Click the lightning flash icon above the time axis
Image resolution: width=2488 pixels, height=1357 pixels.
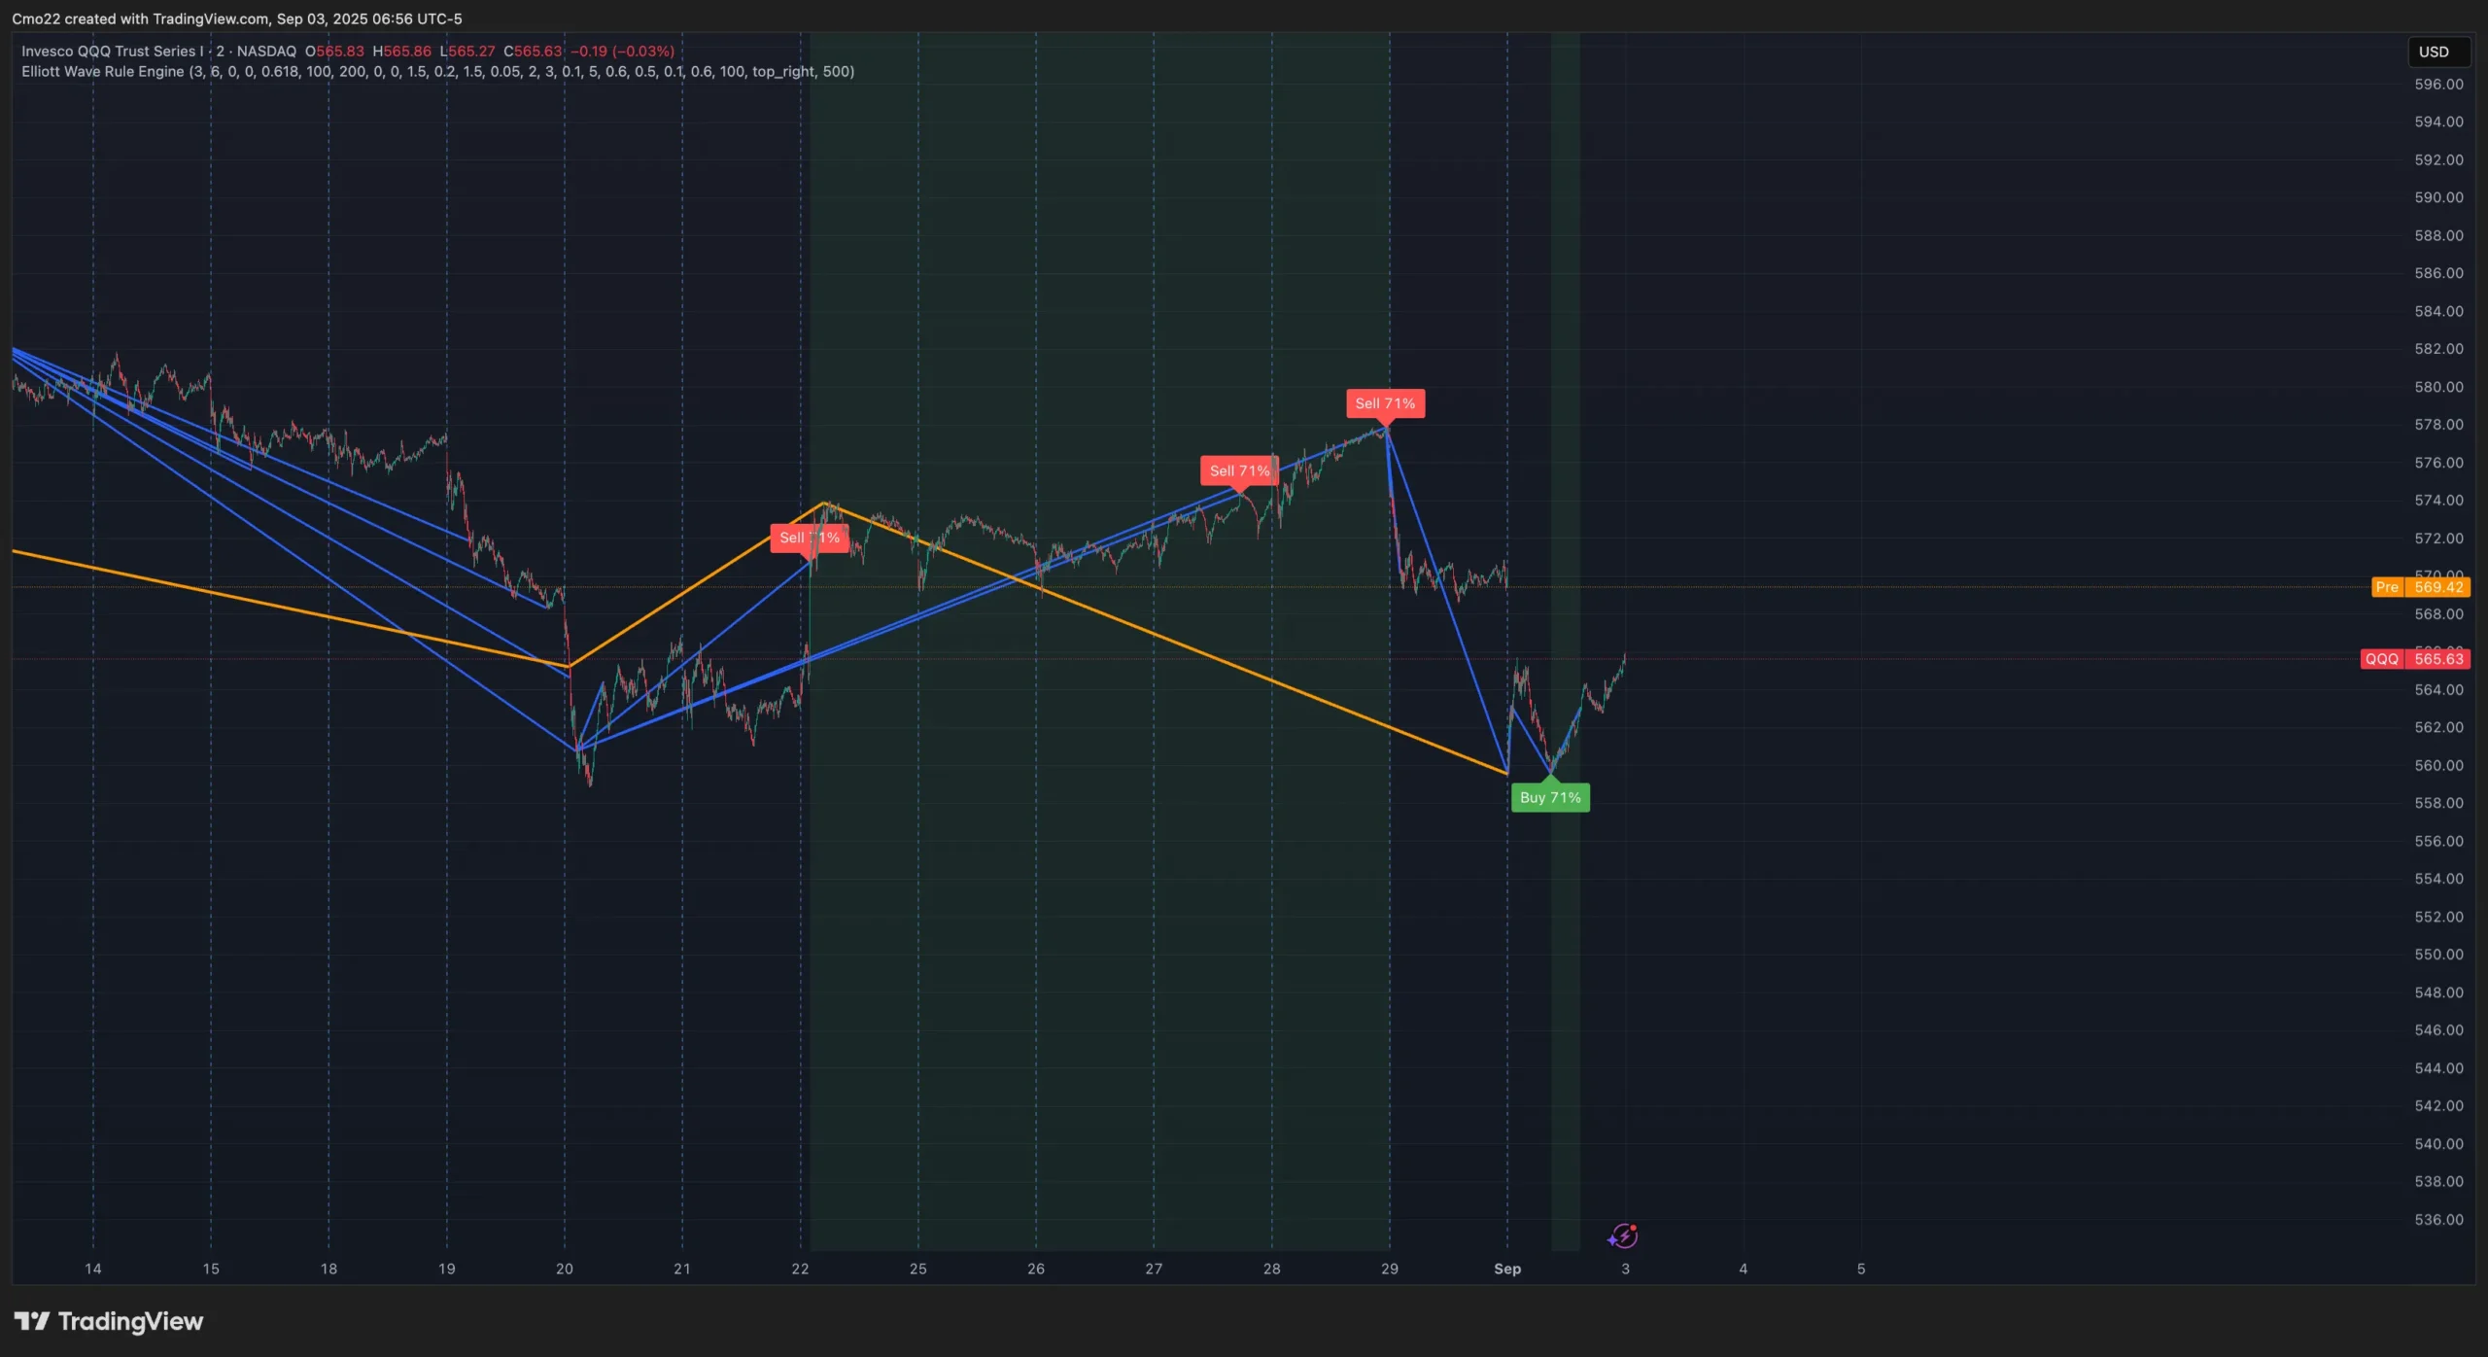click(x=1623, y=1235)
